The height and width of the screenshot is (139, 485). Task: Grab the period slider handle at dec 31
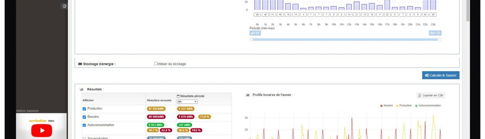point(439,40)
